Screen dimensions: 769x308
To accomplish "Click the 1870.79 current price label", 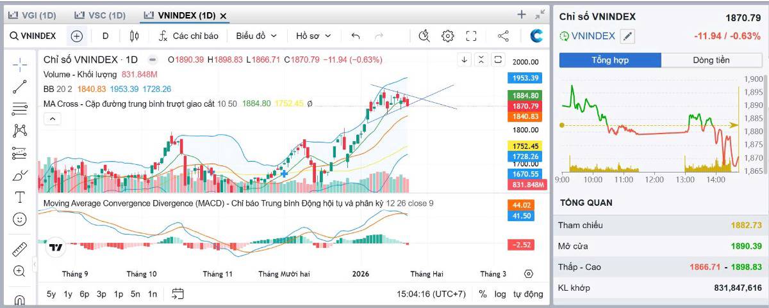I will click(x=525, y=105).
